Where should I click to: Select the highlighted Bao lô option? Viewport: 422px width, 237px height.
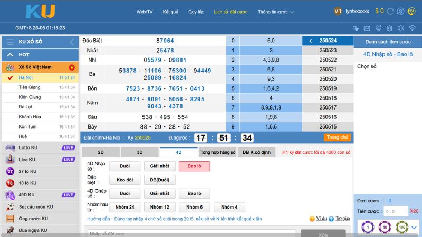(194, 166)
